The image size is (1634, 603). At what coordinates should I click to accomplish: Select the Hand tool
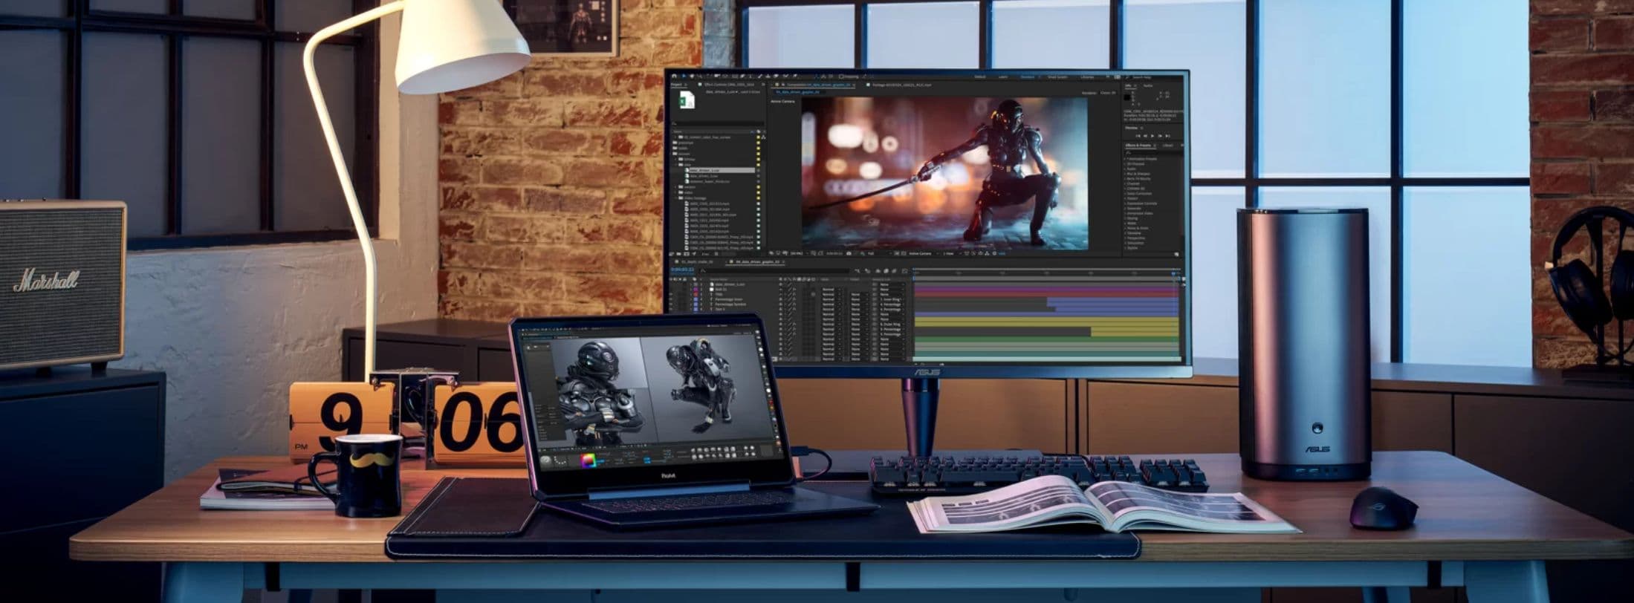coord(692,76)
